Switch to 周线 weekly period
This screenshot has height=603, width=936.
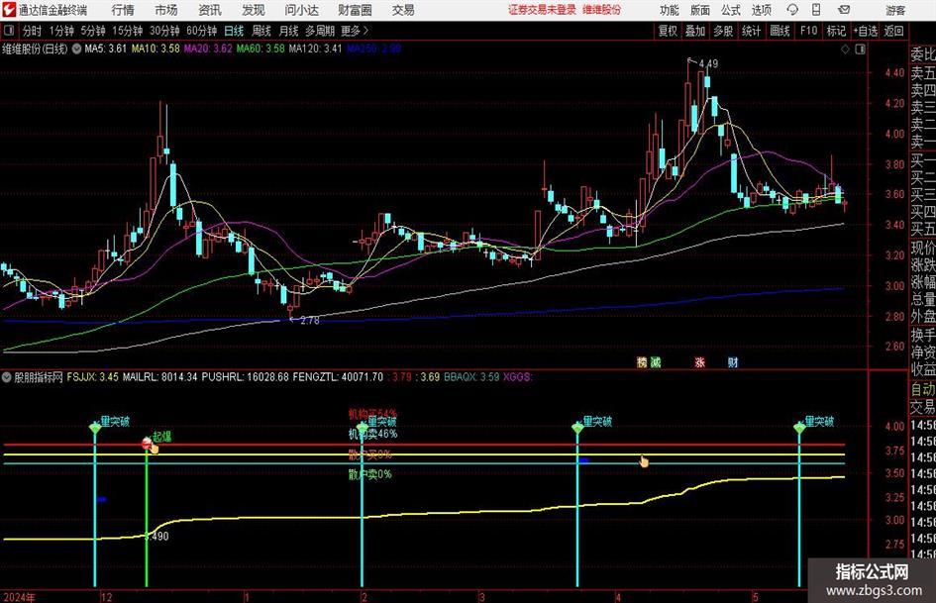[261, 31]
